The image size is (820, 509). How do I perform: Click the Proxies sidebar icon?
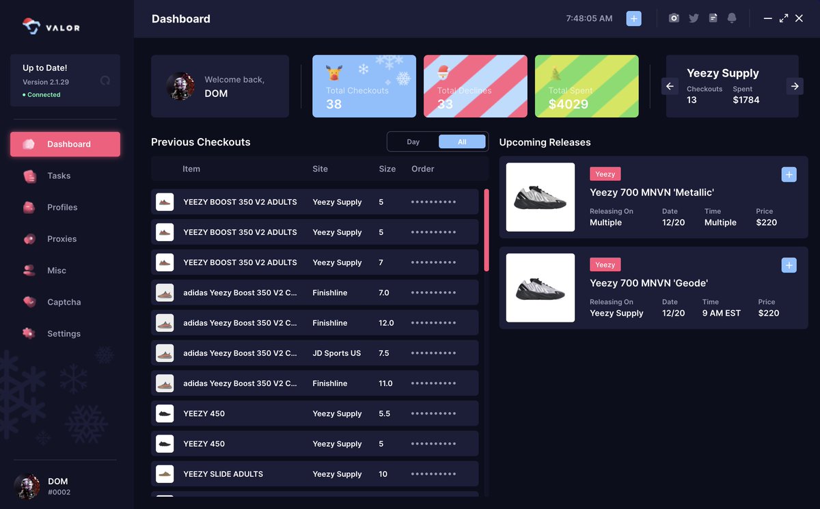coord(29,239)
